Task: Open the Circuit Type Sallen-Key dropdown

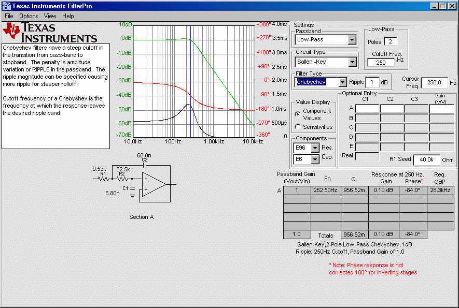Action: click(352, 62)
